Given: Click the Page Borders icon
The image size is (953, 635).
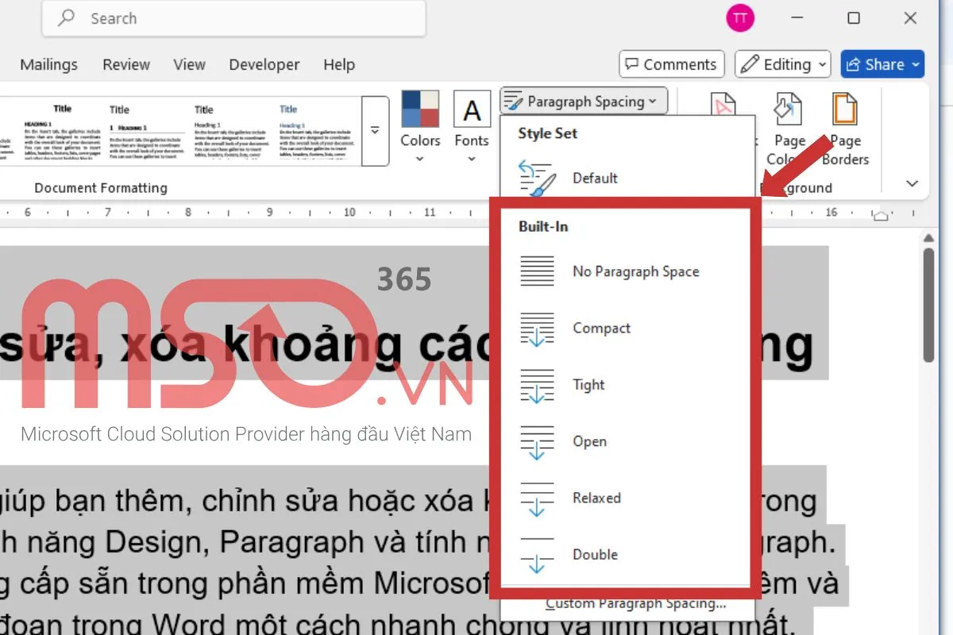Looking at the screenshot, I should 844,111.
